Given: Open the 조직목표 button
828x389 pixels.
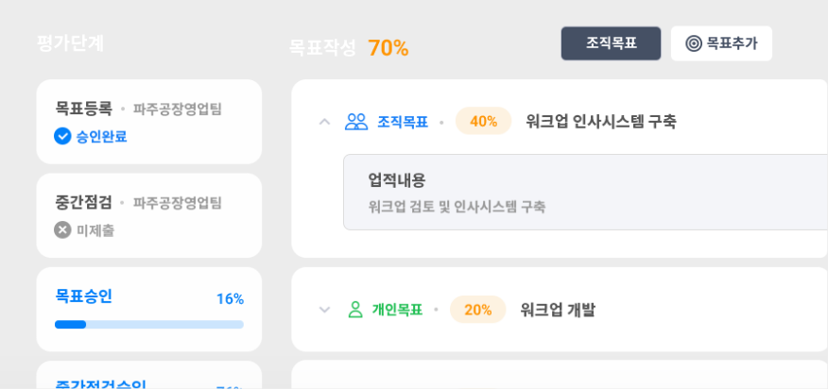Looking at the screenshot, I should pos(611,43).
